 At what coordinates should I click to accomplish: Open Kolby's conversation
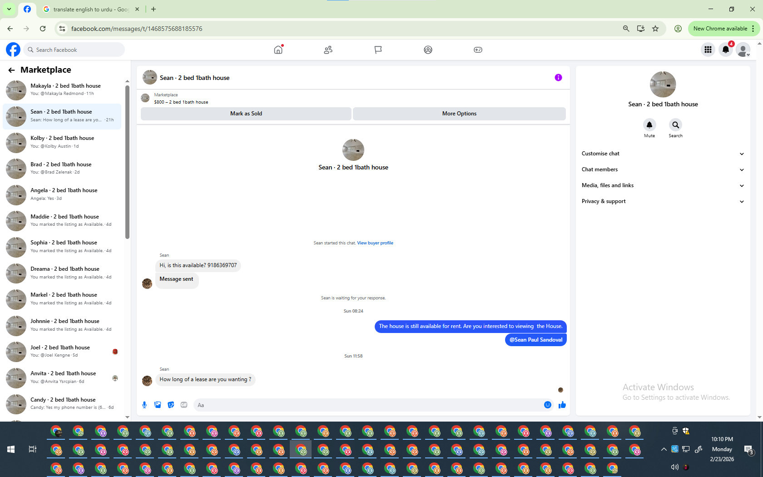62,142
